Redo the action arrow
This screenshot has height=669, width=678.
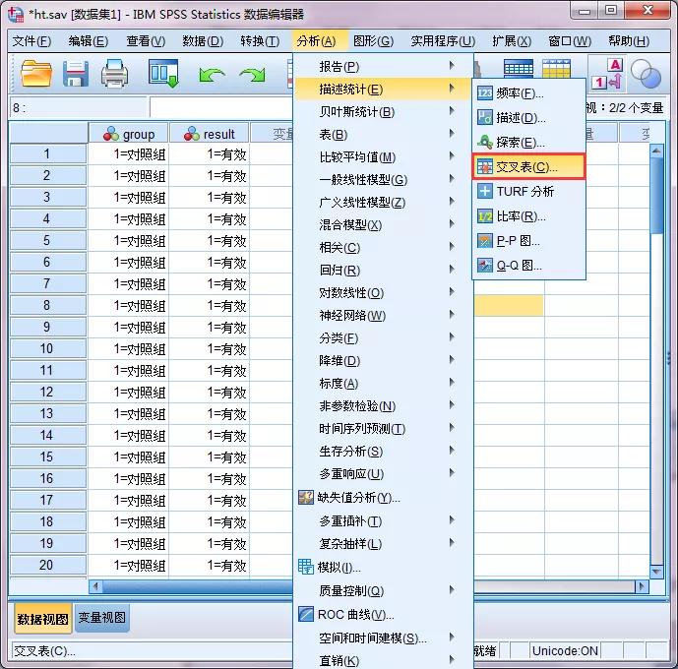pos(253,75)
